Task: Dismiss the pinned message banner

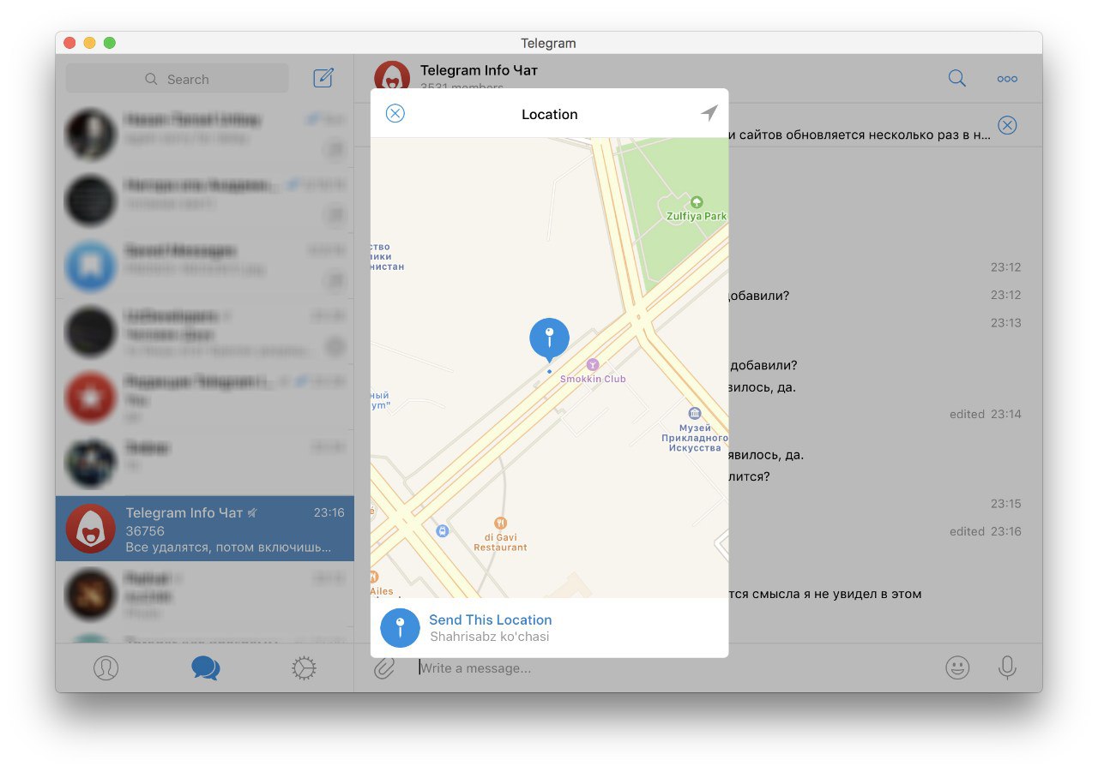Action: (1007, 126)
